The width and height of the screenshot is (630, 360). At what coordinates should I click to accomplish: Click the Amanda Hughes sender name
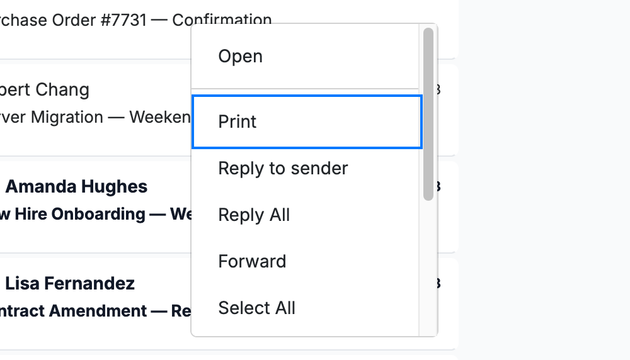click(x=76, y=187)
